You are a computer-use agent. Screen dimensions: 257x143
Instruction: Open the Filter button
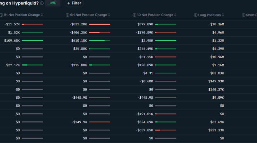tap(74, 3)
